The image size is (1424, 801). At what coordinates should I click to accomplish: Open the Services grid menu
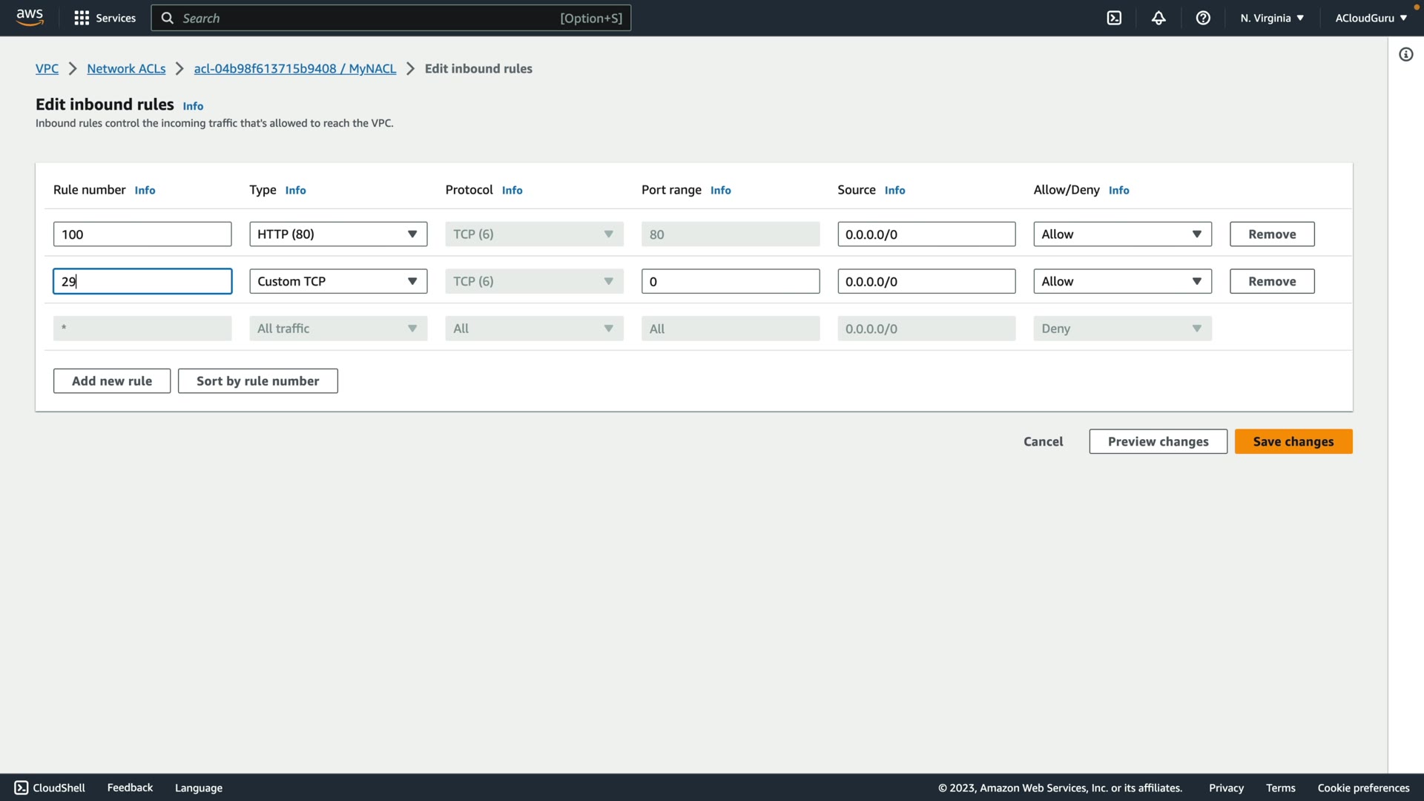coord(82,18)
